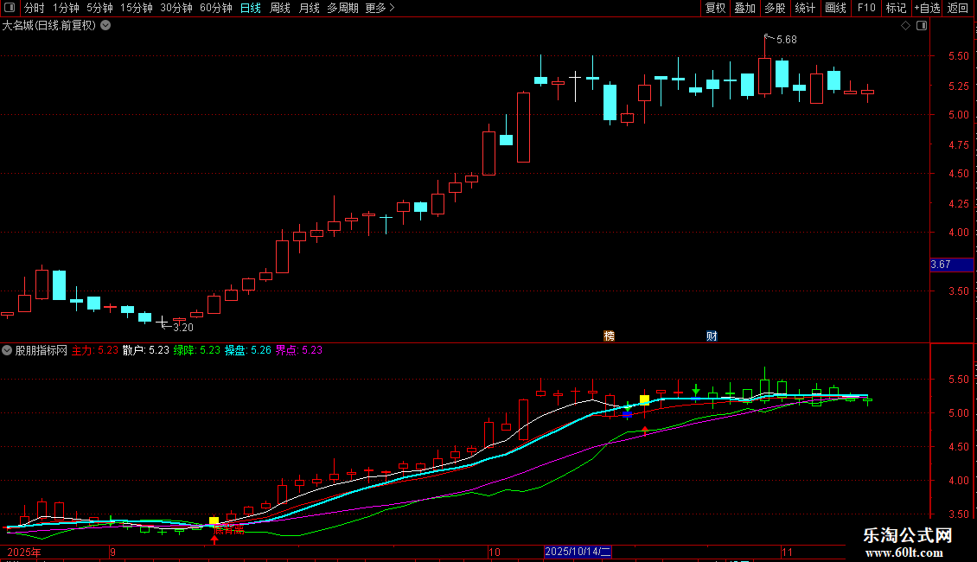Image resolution: width=977 pixels, height=562 pixels.
Task: Click the 2025年 label on the time axis
Action: point(23,552)
